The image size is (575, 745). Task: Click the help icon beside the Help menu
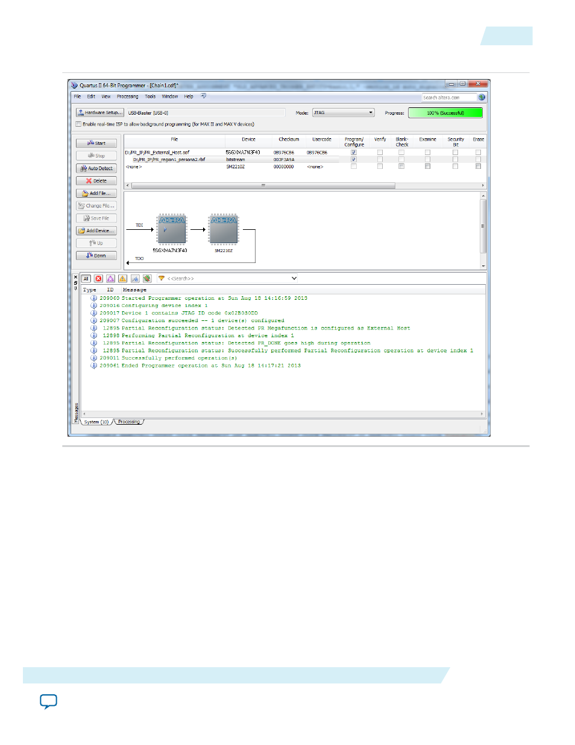(x=204, y=96)
